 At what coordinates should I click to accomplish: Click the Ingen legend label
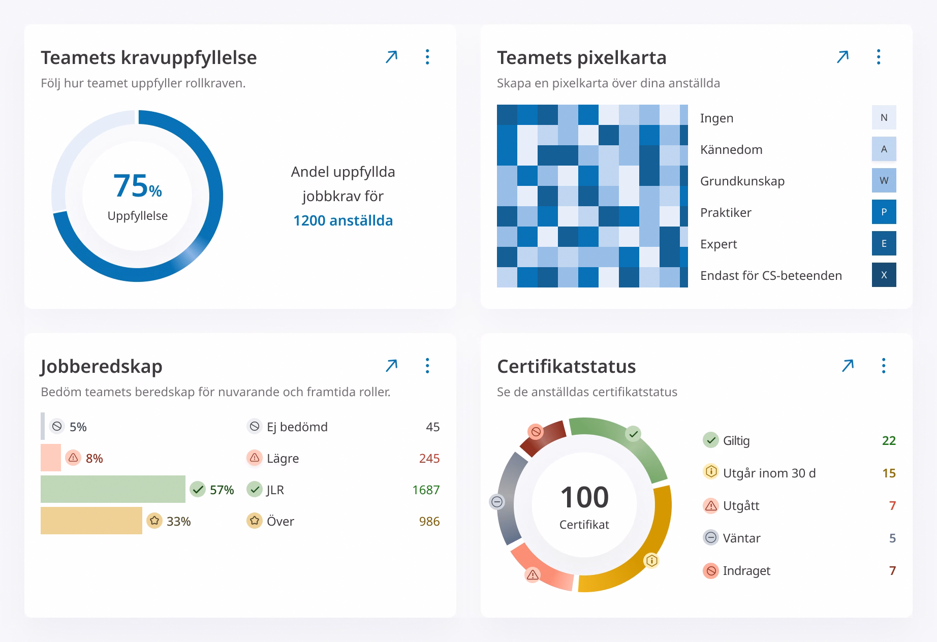pos(716,118)
